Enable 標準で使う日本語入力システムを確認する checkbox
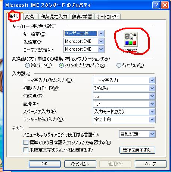 26,142
